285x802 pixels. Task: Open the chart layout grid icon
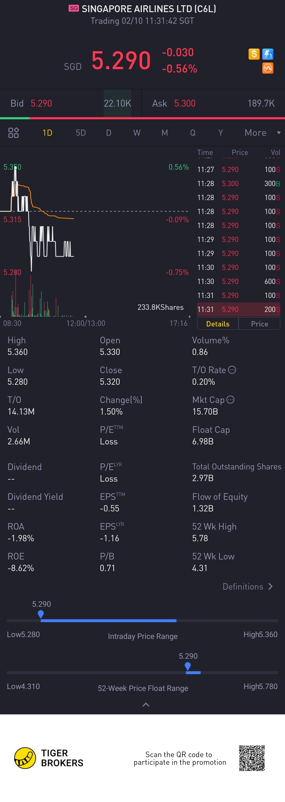13,133
